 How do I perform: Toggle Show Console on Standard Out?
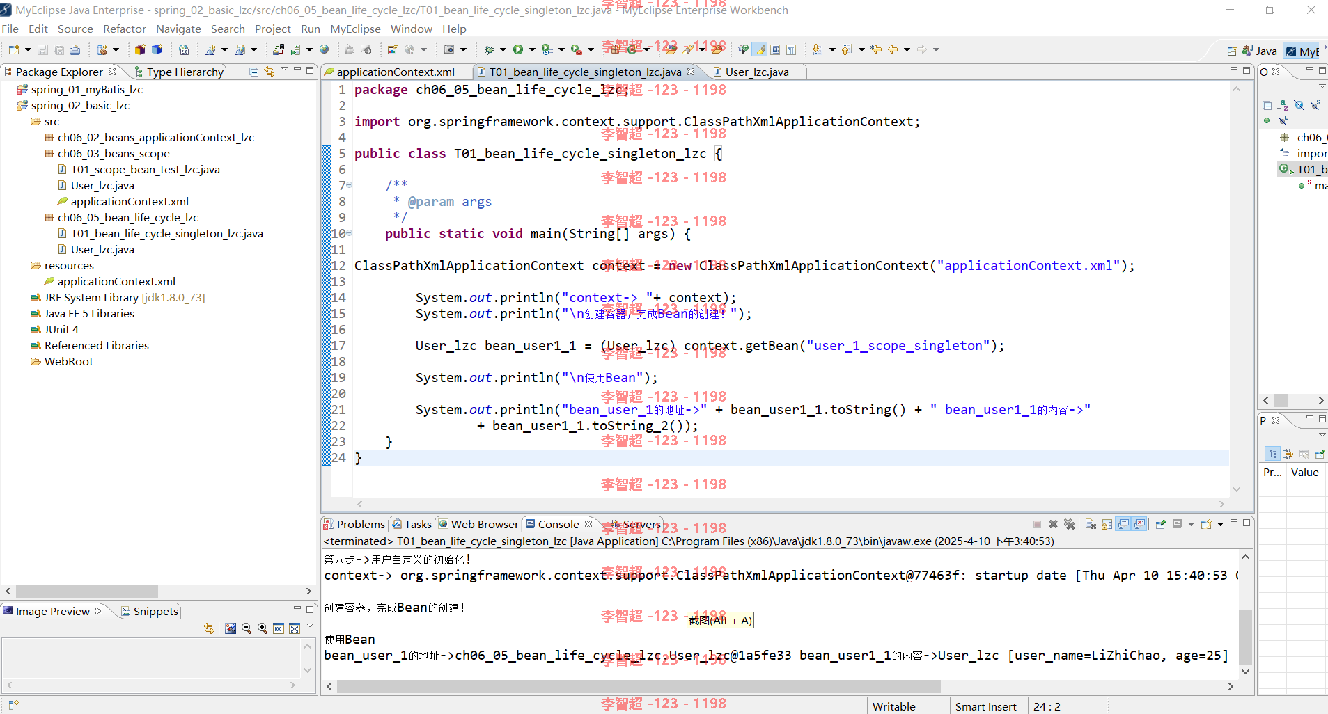coord(1123,524)
